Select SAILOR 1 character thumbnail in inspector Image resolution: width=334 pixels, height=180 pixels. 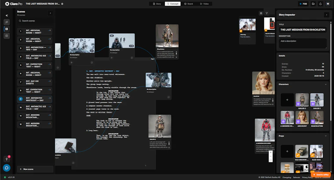(x=317, y=100)
